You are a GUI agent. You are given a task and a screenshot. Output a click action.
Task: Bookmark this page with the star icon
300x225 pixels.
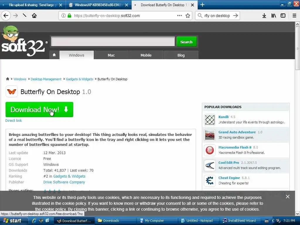[188, 16]
